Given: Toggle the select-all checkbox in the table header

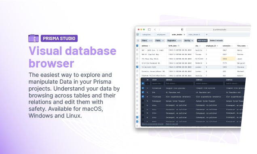Looking at the screenshot, I should (137, 46).
